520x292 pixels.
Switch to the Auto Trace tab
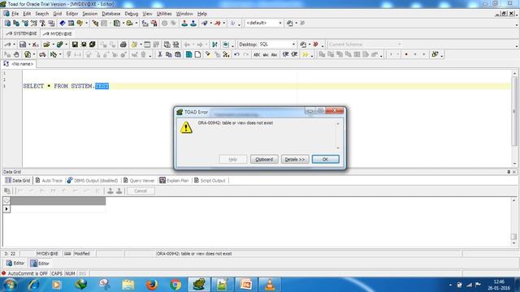pos(49,180)
